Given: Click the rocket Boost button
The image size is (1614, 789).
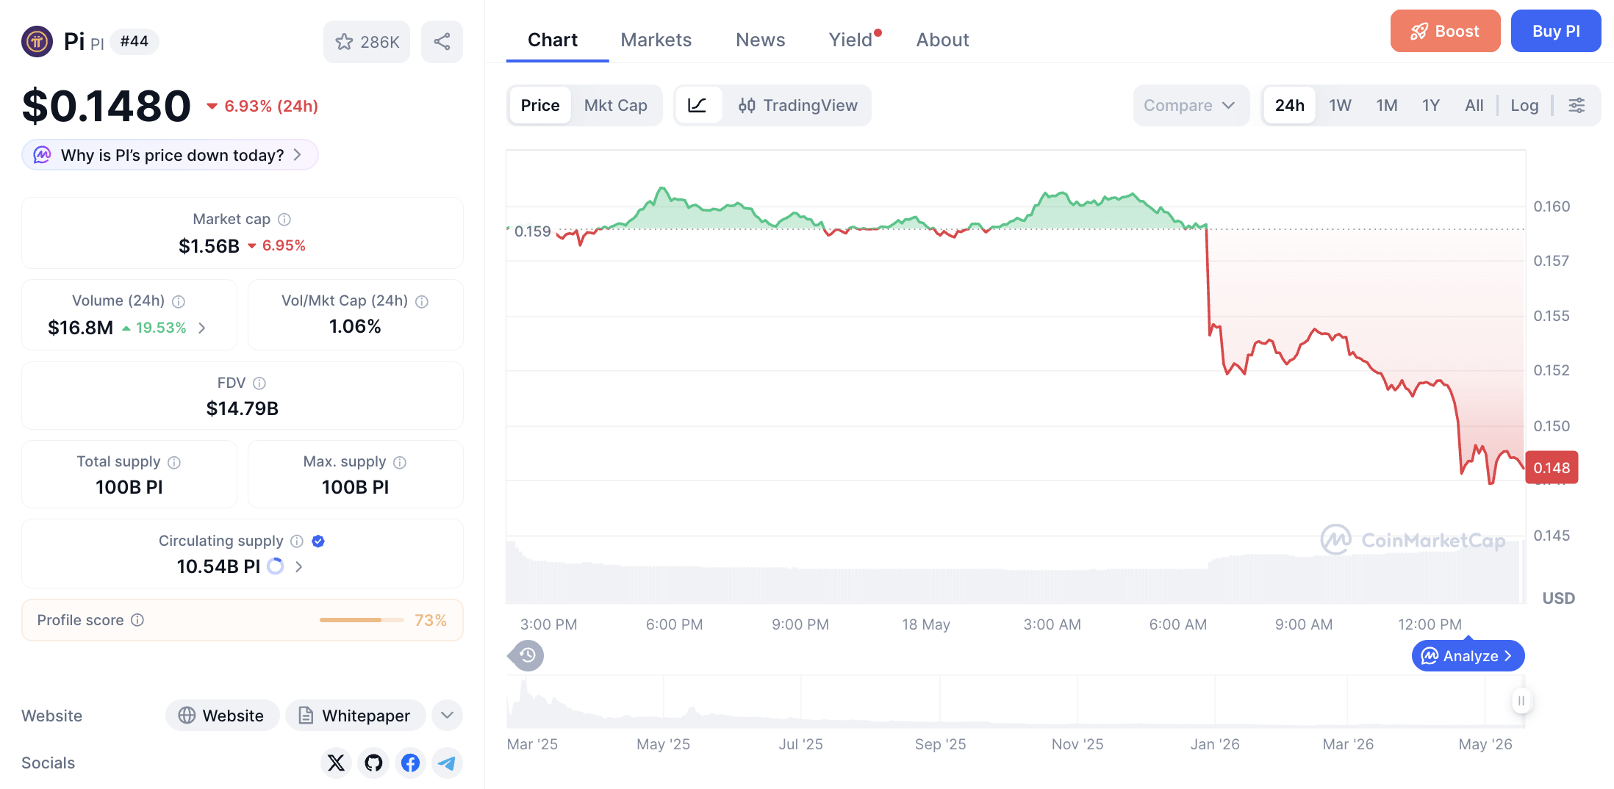Looking at the screenshot, I should point(1445,31).
